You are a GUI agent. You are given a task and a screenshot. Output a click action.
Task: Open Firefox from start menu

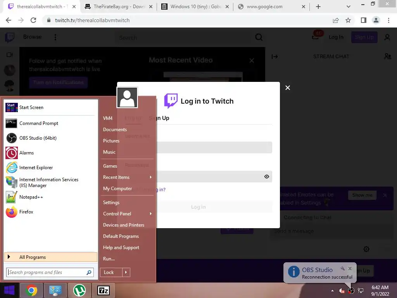[x=50, y=212]
